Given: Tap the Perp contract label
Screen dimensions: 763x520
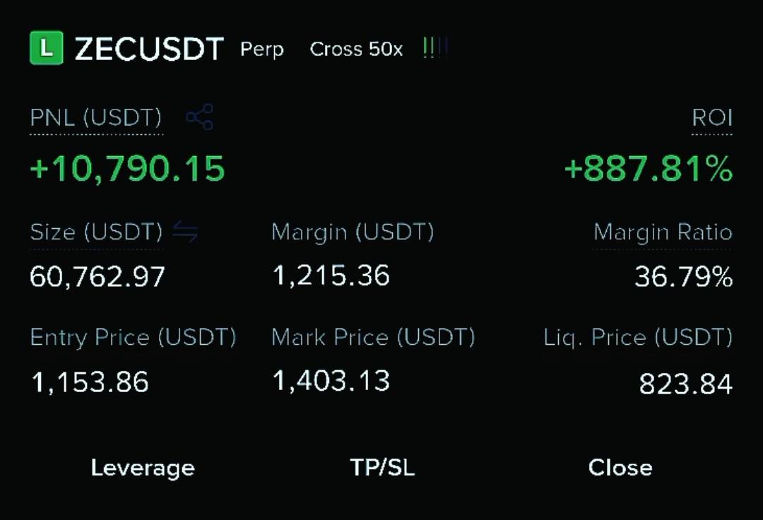Looking at the screenshot, I should tap(262, 49).
